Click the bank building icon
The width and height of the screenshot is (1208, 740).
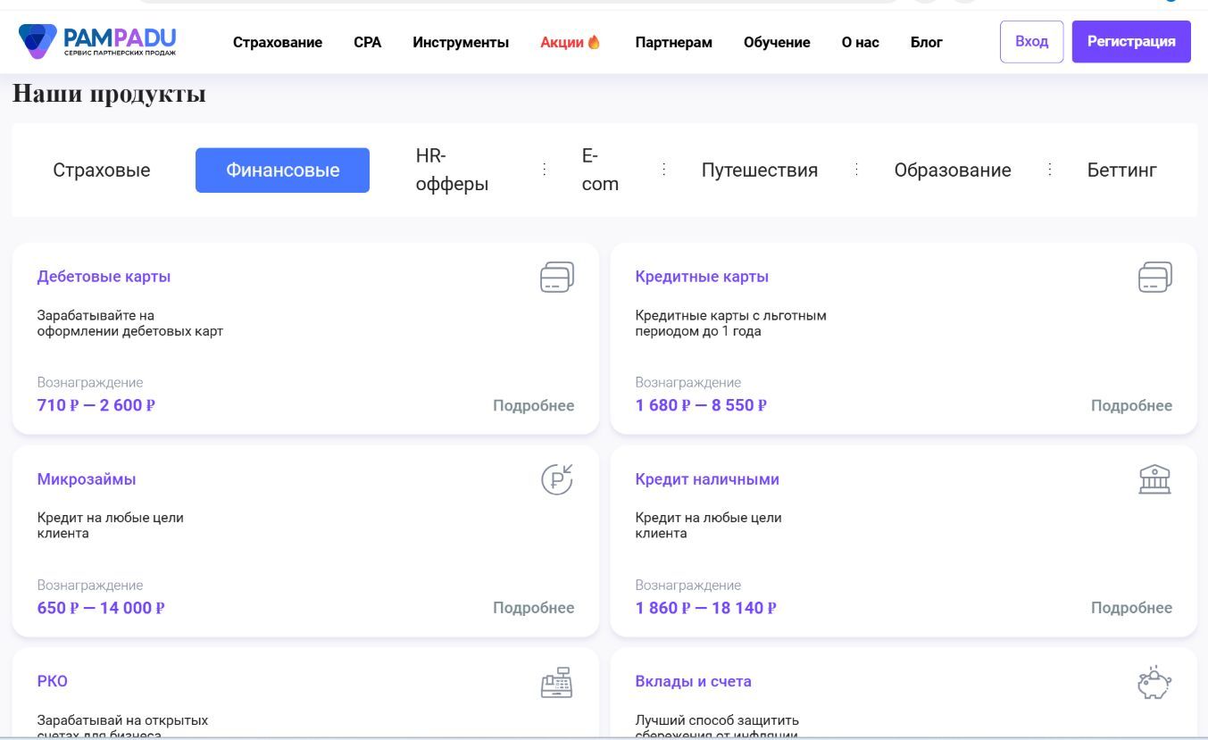[1154, 480]
